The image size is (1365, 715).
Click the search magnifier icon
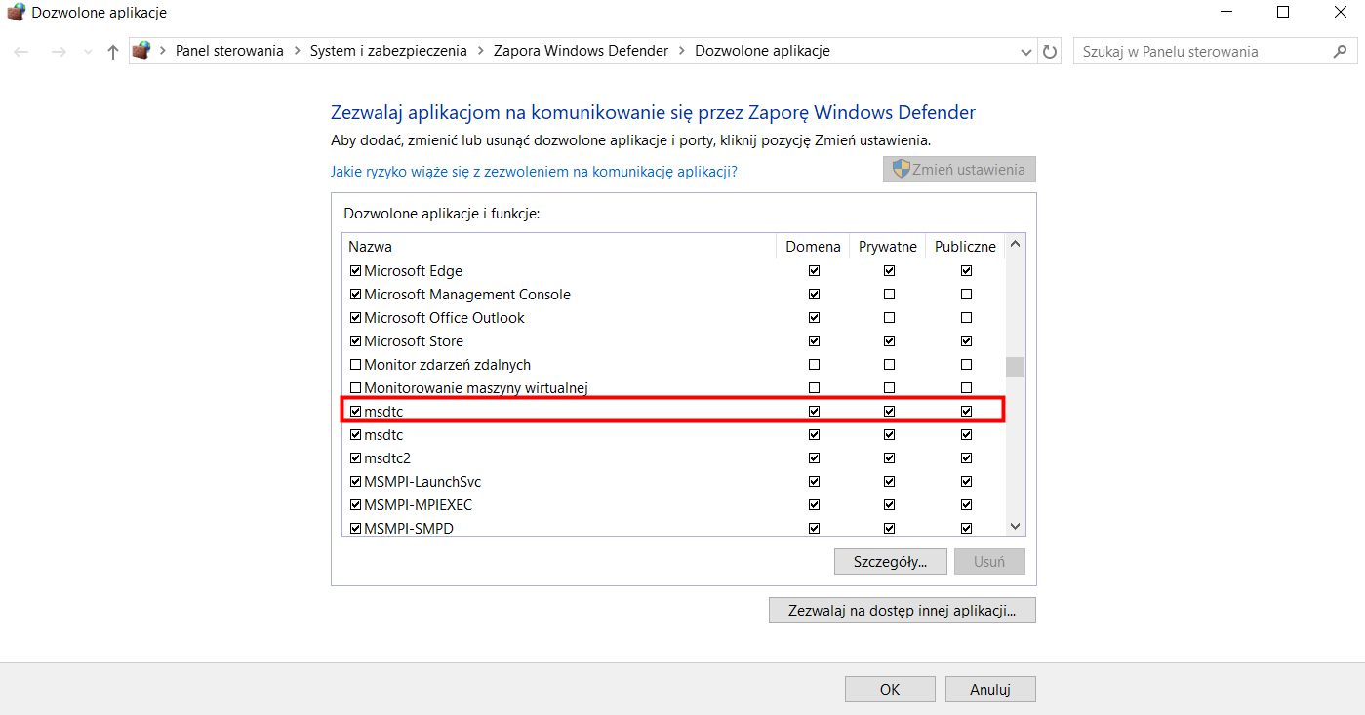point(1340,51)
